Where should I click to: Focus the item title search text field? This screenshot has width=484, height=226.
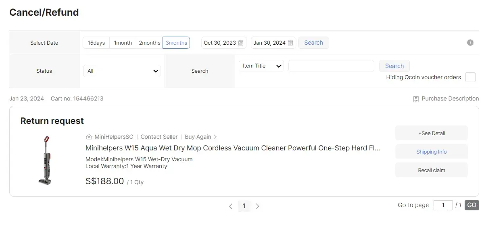point(331,66)
